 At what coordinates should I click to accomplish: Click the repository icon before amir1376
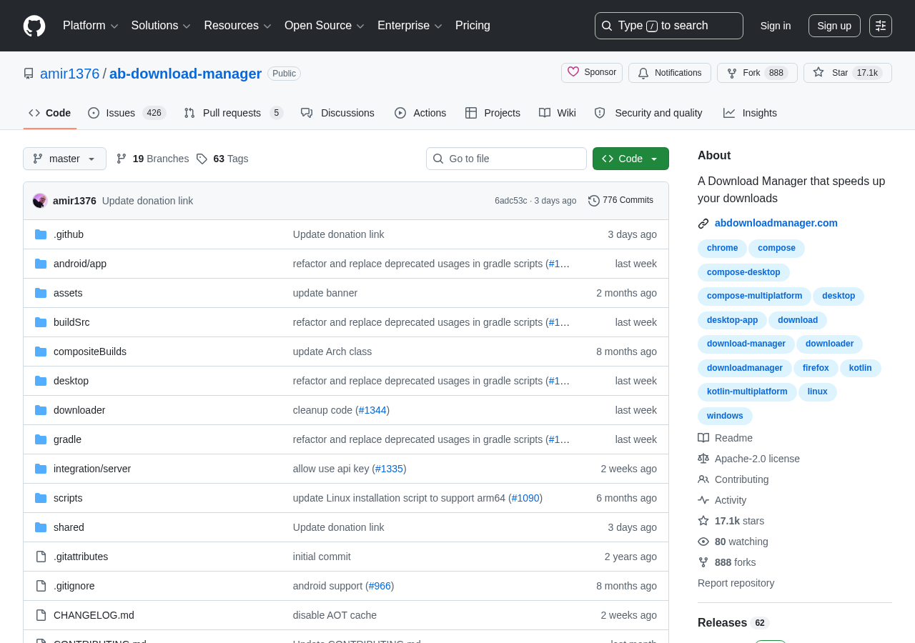tap(29, 74)
